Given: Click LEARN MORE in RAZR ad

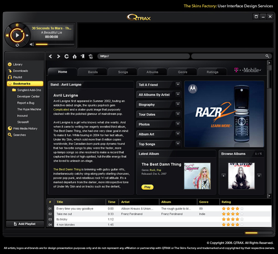Looking at the screenshot, I should click(x=221, y=126).
